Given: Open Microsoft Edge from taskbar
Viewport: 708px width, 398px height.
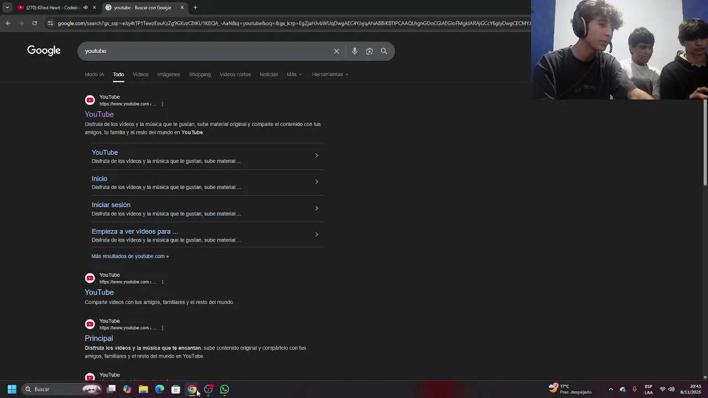Looking at the screenshot, I should tap(159, 389).
